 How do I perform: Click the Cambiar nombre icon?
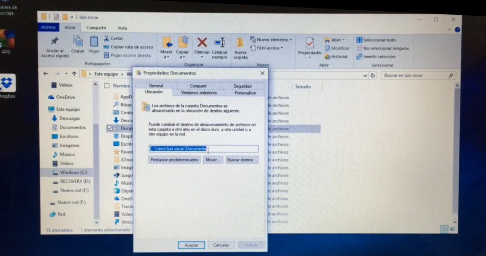[220, 43]
